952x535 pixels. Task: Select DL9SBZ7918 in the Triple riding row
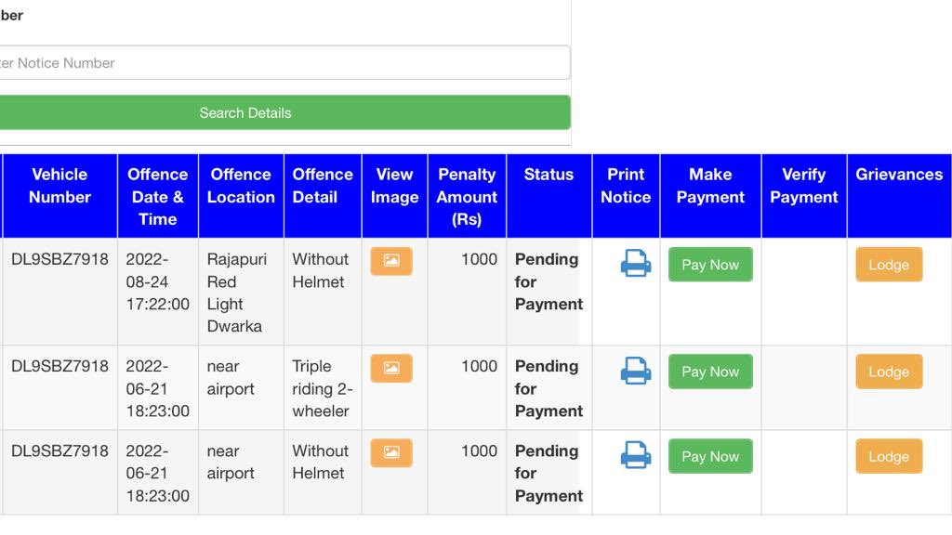59,366
